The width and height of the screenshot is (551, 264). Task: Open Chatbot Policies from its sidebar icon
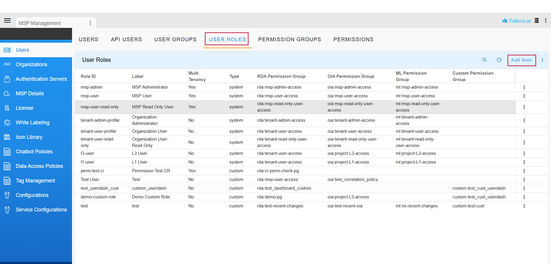[7, 151]
